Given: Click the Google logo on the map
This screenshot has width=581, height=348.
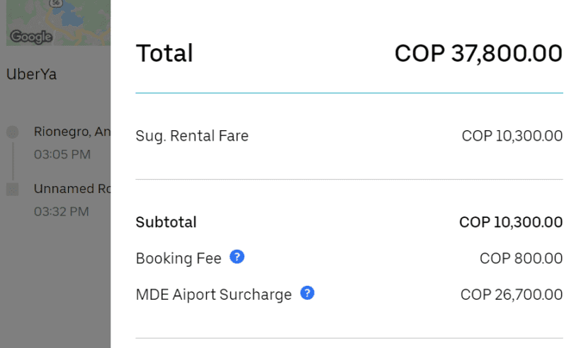Looking at the screenshot, I should point(30,37).
